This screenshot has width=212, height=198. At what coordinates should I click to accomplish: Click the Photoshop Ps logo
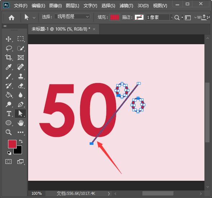click(6, 5)
